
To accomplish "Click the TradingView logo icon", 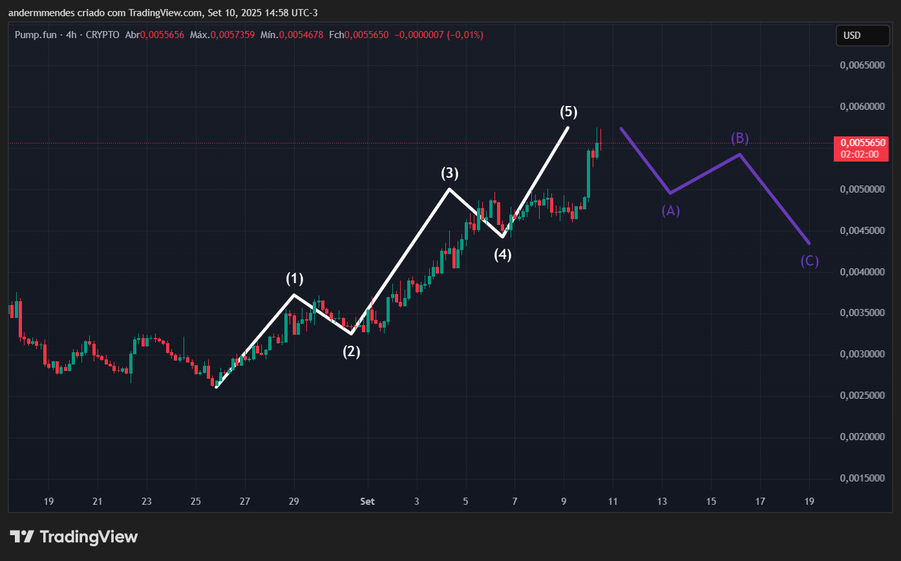I will pyautogui.click(x=22, y=536).
